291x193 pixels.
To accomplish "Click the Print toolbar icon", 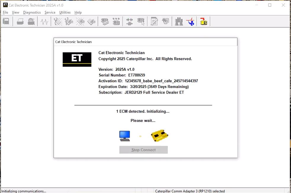I will (20, 21).
